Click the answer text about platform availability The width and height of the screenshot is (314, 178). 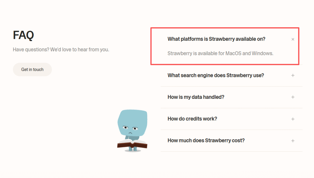220,53
